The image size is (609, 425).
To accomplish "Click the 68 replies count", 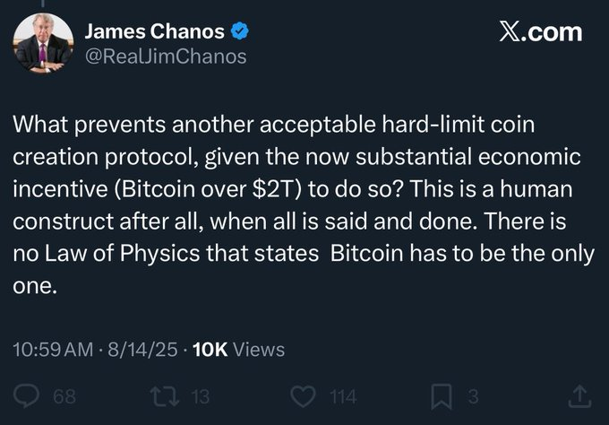I will (64, 396).
